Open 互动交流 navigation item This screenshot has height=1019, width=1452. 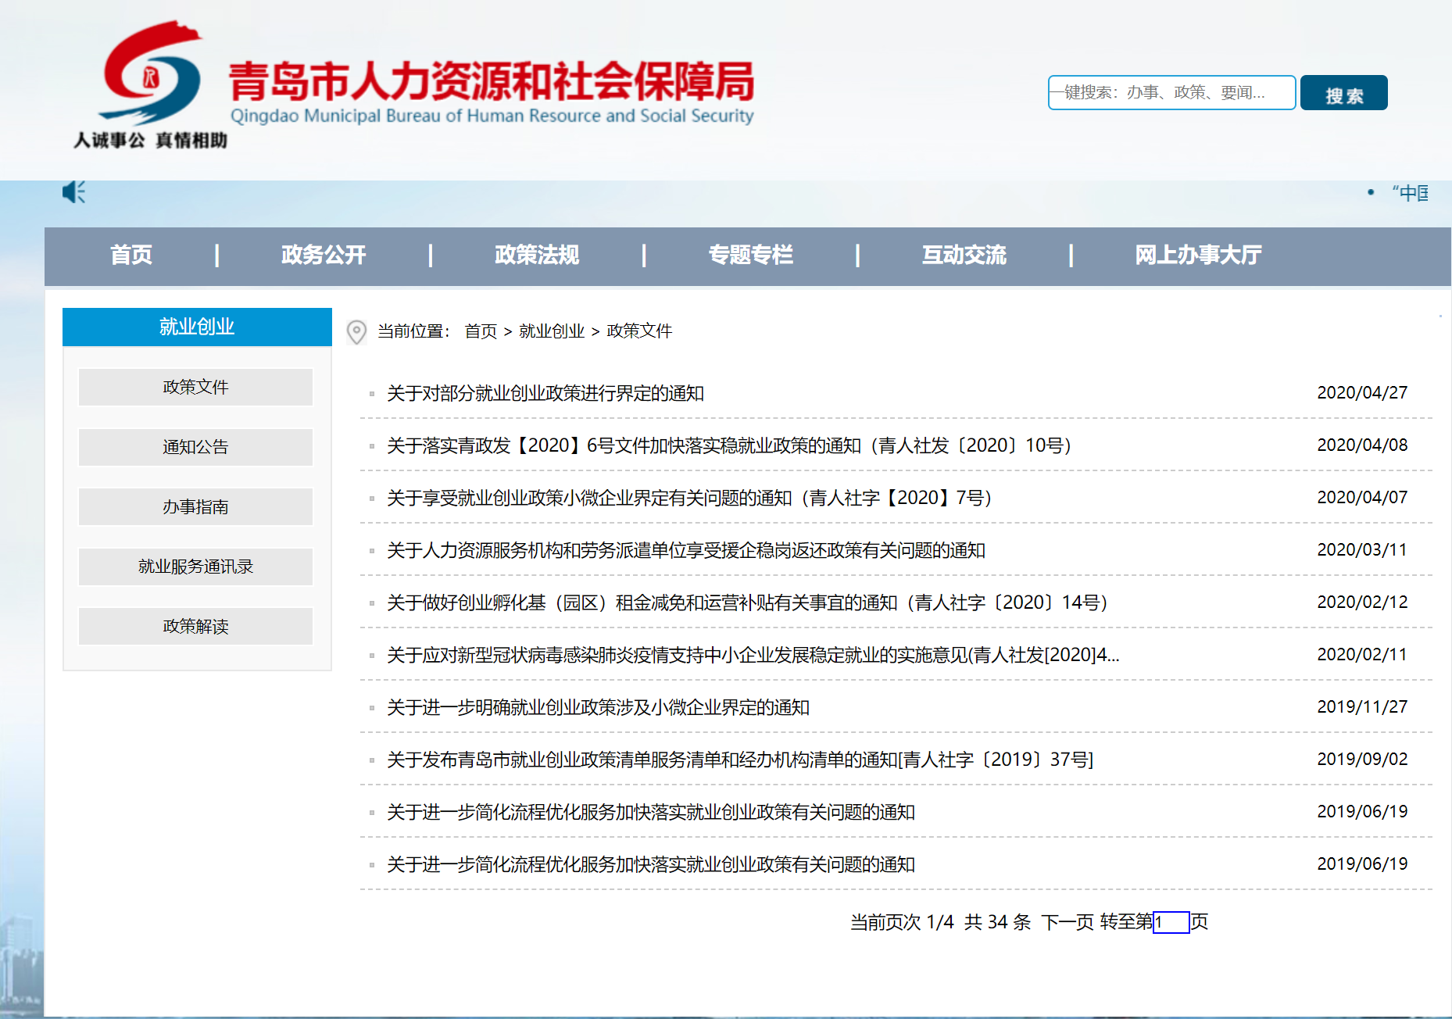964,256
